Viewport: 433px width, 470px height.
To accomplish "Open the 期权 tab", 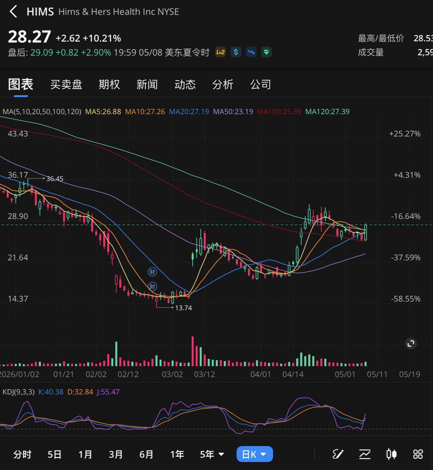I will click(109, 84).
